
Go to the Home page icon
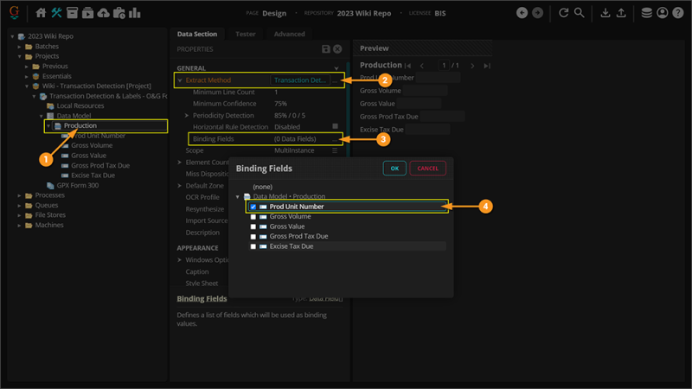(41, 13)
